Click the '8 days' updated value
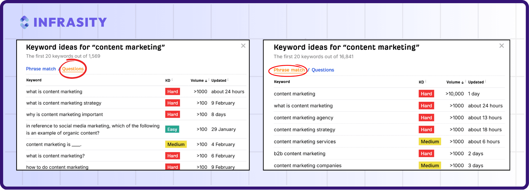529x190 pixels. tap(218, 115)
